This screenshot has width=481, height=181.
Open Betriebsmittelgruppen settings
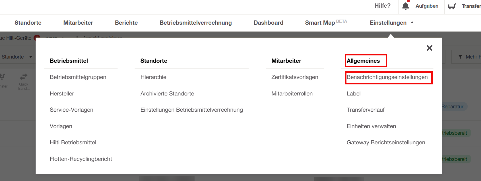point(78,77)
